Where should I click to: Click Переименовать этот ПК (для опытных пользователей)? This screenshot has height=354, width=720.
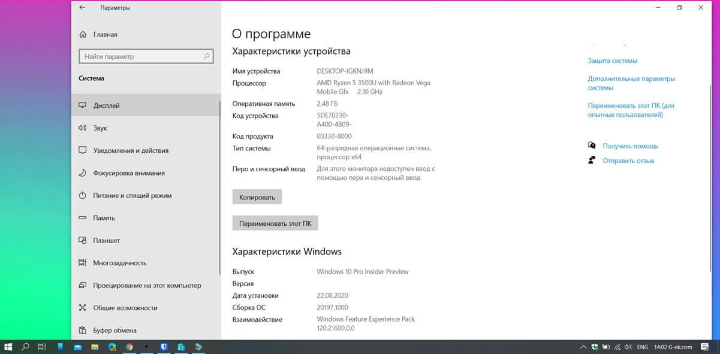pos(631,110)
